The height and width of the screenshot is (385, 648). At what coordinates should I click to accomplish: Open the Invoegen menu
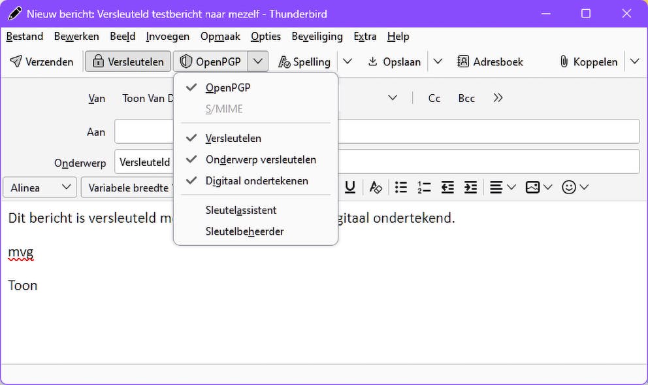tap(168, 37)
